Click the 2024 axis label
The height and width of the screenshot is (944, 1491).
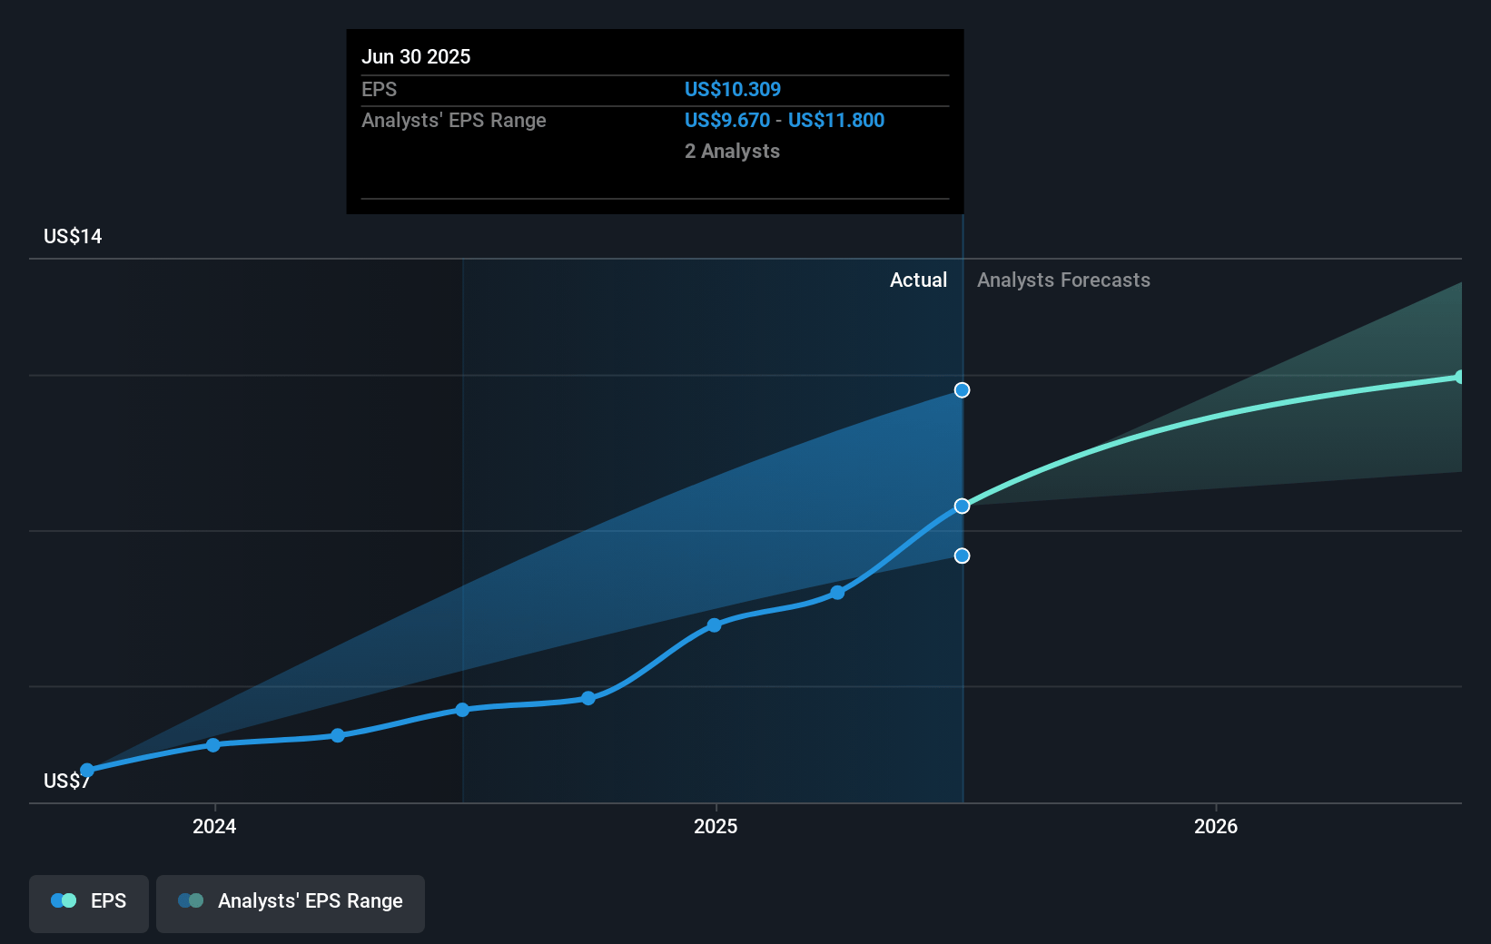(x=214, y=826)
